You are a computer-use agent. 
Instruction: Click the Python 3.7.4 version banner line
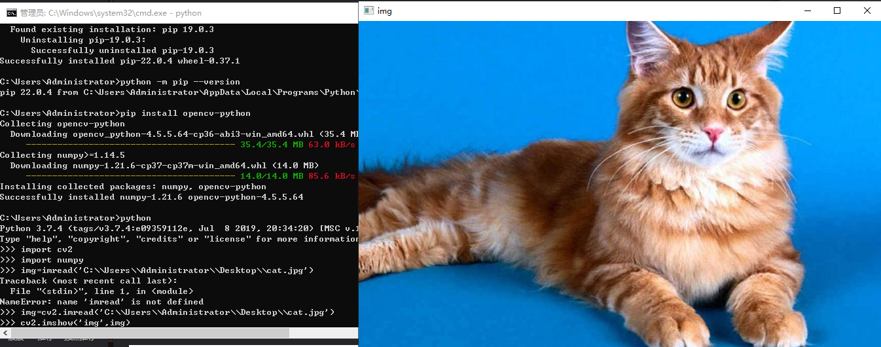click(x=179, y=228)
